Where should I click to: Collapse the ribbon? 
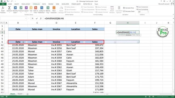pyautogui.click(x=173, y=14)
